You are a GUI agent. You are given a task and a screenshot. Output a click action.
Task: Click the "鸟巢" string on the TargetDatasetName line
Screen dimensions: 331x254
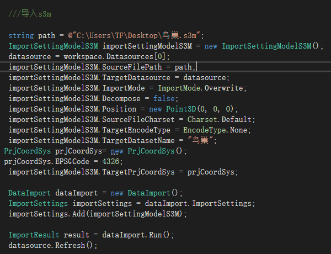pos(200,140)
